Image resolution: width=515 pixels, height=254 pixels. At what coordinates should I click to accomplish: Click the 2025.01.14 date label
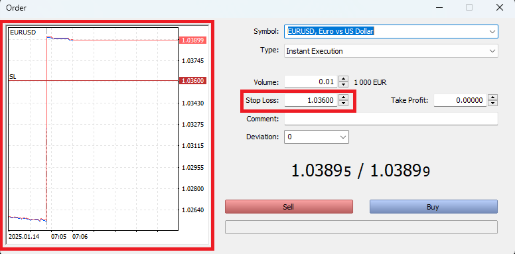(x=24, y=236)
